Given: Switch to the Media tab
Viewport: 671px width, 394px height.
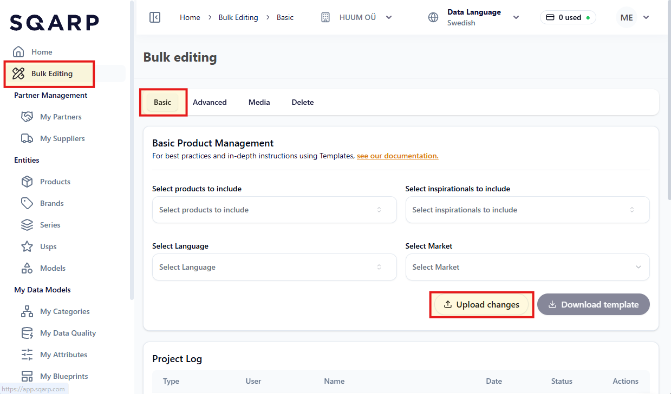Looking at the screenshot, I should pos(259,102).
